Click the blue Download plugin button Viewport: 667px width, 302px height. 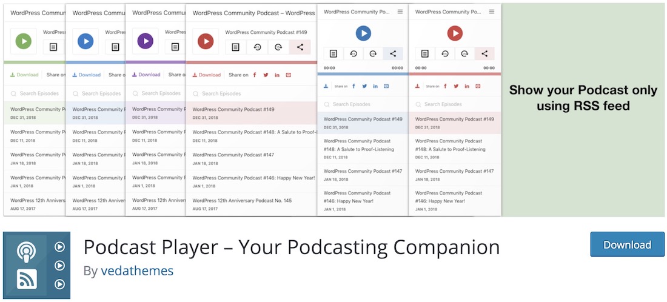pyautogui.click(x=627, y=244)
